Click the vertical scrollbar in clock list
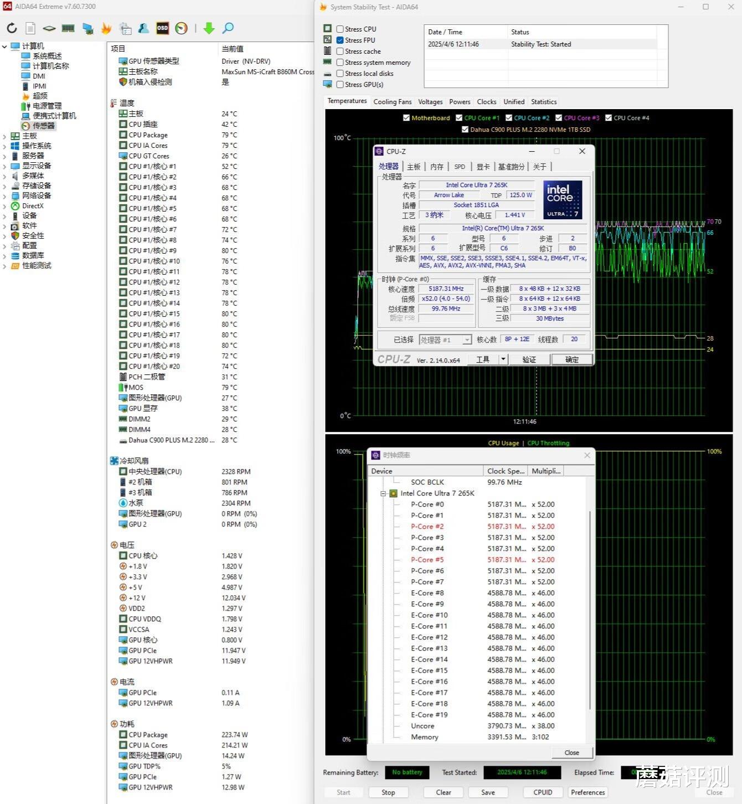The height and width of the screenshot is (804, 742). coord(590,609)
